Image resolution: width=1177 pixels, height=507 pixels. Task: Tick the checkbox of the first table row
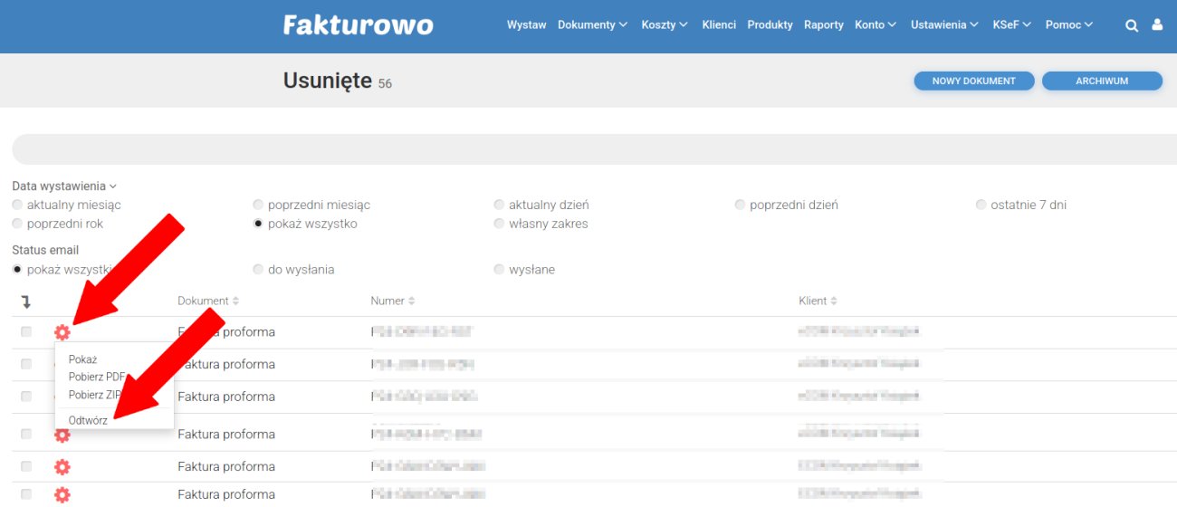[26, 332]
